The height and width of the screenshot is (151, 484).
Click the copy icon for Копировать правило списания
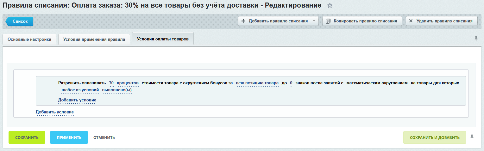328,21
